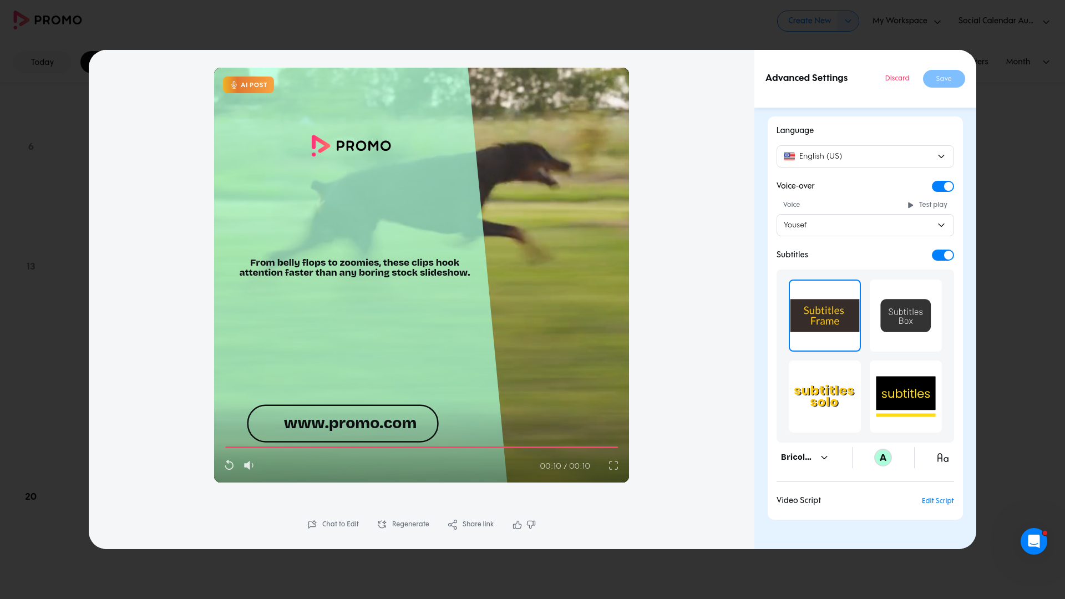This screenshot has height=599, width=1065.
Task: Open the Intercom chat bubble
Action: (x=1034, y=541)
